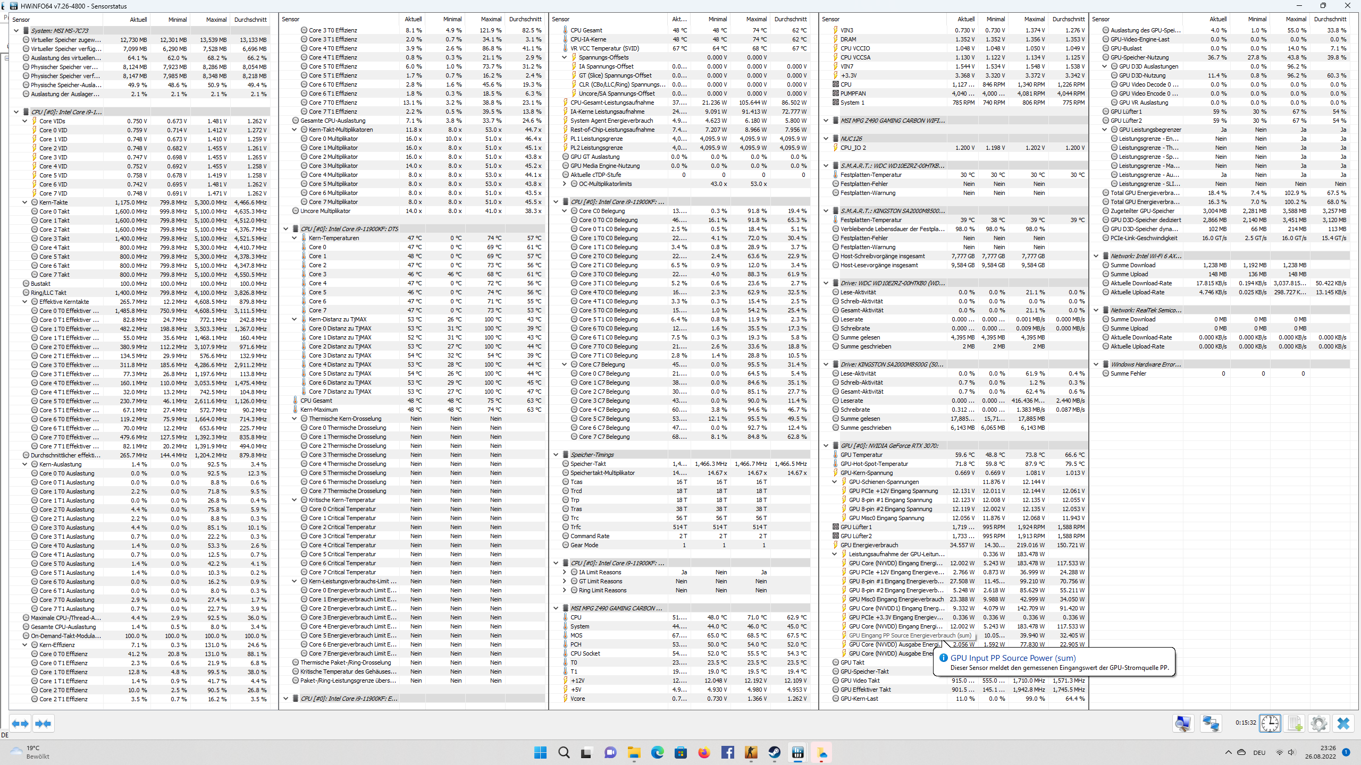
Task: Collapse the Kern-Takte tree node
Action: 25,202
